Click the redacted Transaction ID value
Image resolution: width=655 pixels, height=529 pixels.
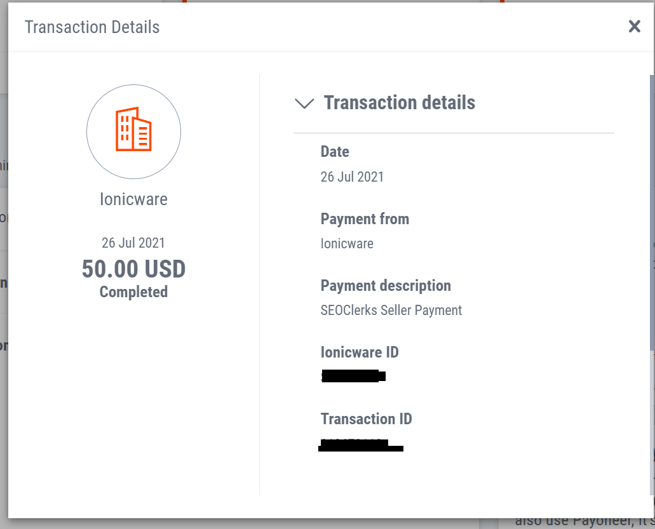(x=360, y=445)
